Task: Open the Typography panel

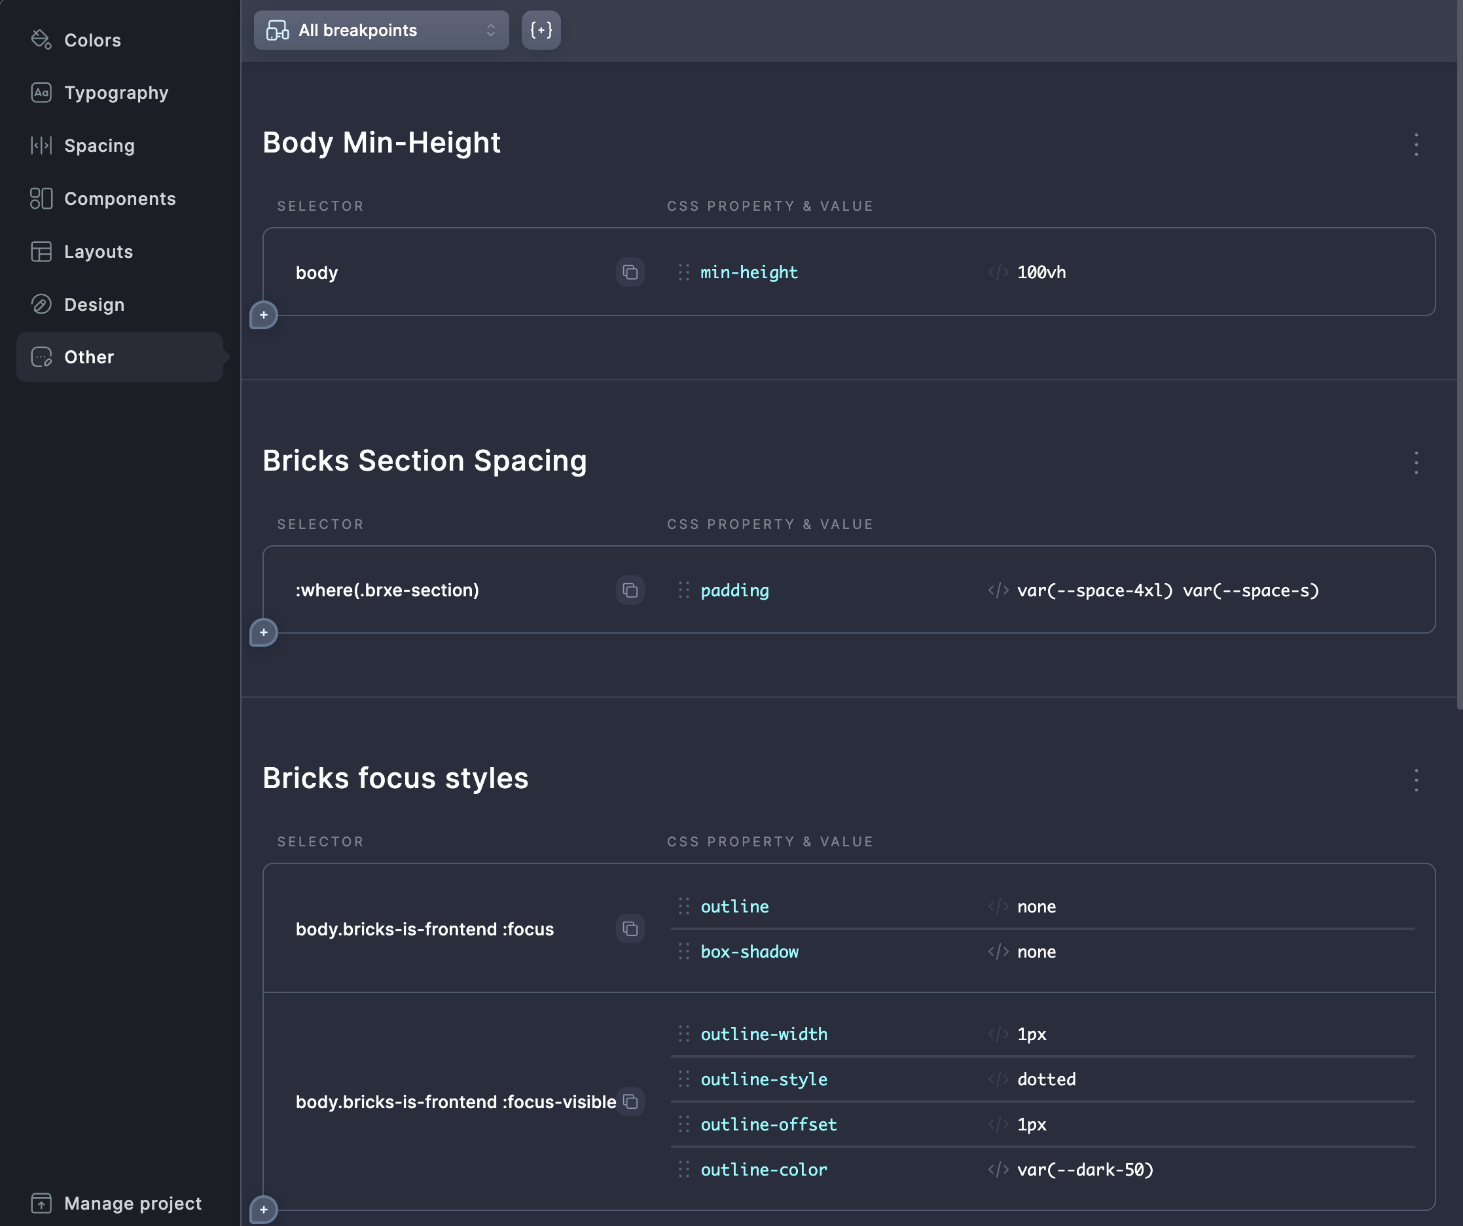Action: (116, 93)
